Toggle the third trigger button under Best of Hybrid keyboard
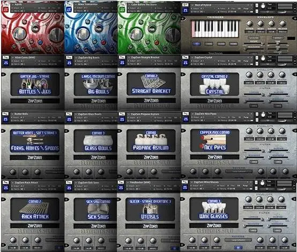297x252 pixels. click(221, 44)
